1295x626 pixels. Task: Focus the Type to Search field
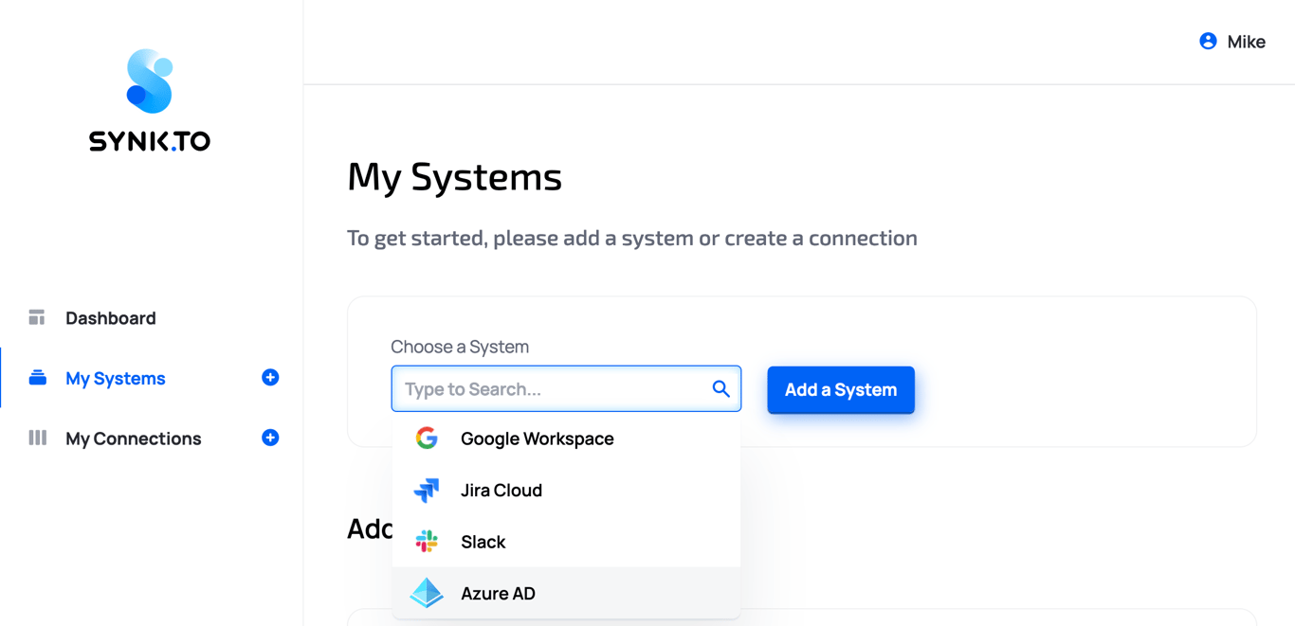click(566, 388)
